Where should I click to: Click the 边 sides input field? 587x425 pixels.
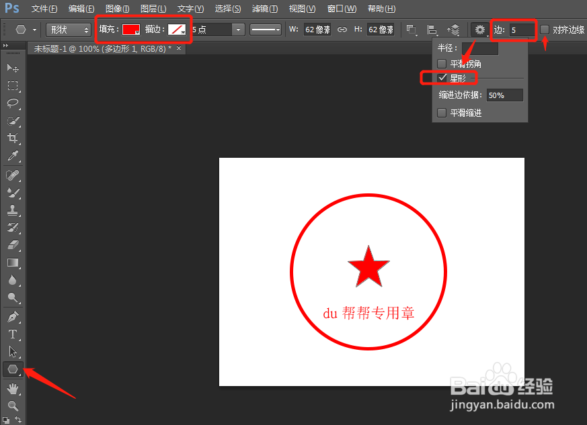(x=522, y=30)
